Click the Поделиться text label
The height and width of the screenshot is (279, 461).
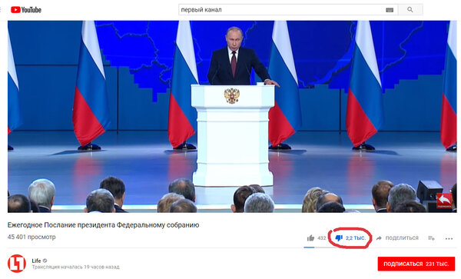(402, 237)
